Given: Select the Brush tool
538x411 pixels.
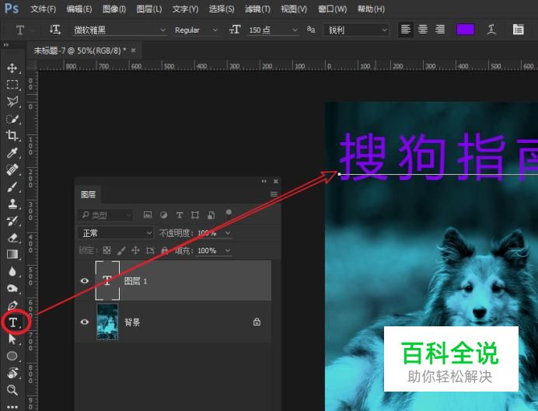Looking at the screenshot, I should pos(12,186).
